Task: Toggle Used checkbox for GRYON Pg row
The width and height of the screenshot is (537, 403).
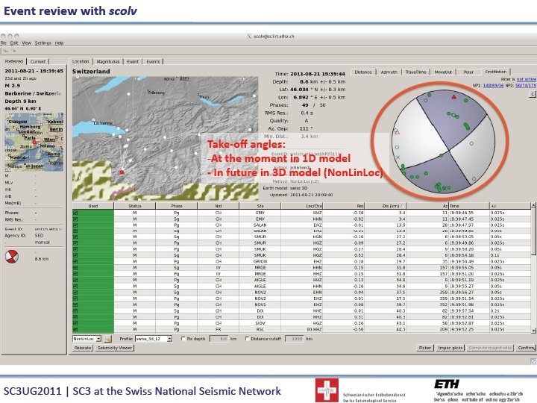Action: click(75, 261)
